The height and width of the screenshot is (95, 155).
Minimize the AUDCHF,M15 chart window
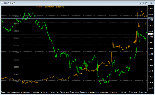pos(141,3)
